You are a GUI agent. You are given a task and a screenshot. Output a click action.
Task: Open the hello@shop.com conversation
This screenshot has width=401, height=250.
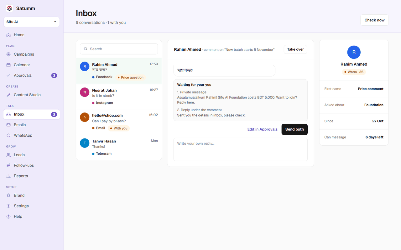coord(119,122)
